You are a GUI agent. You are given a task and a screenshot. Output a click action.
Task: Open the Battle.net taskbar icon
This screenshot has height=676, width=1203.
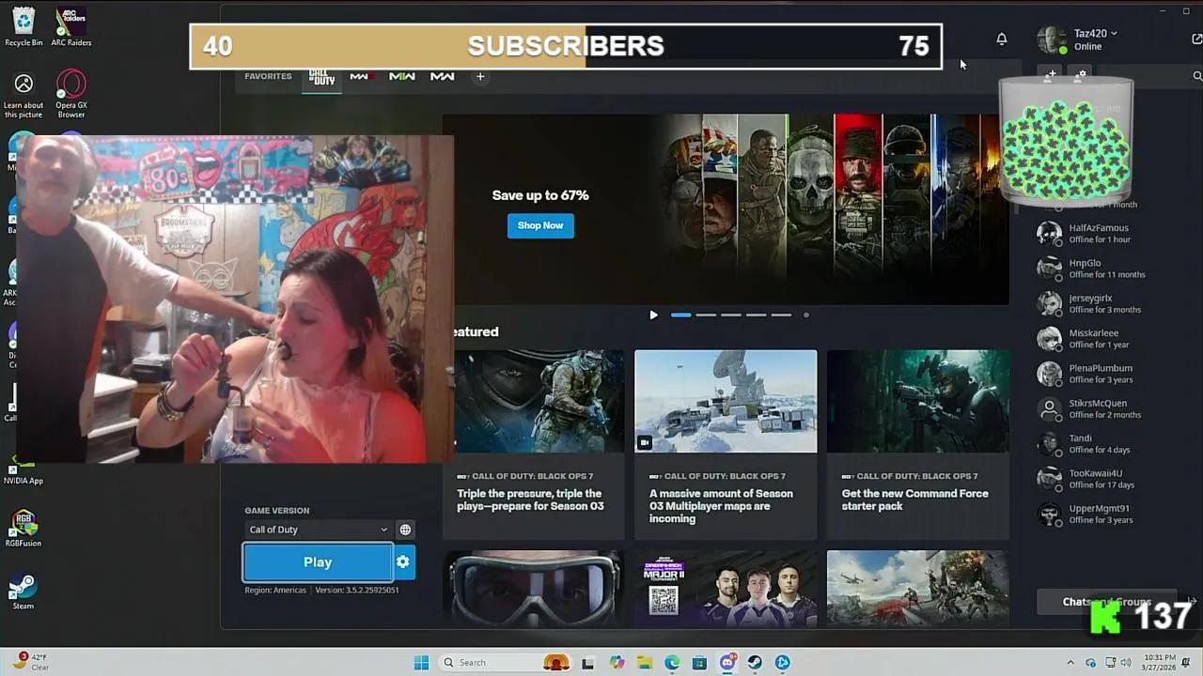[x=783, y=663]
